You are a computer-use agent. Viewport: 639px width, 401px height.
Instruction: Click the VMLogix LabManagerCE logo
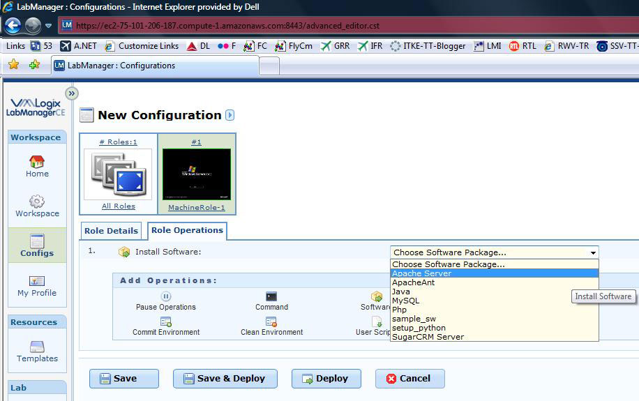36,107
